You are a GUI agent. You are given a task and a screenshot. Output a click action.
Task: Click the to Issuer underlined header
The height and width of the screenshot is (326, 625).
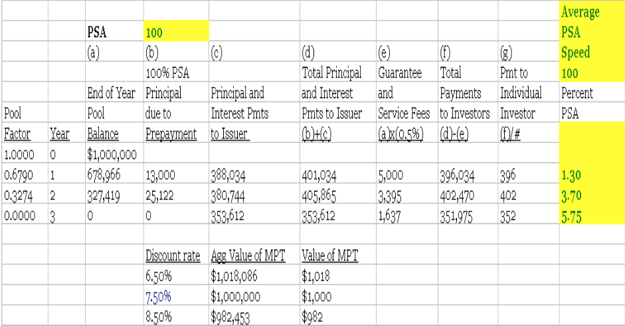[230, 134]
